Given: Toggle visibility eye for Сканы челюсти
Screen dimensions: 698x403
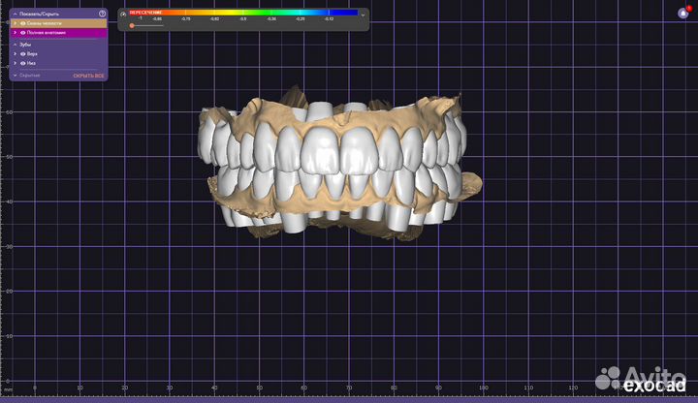Looking at the screenshot, I should coord(22,22).
